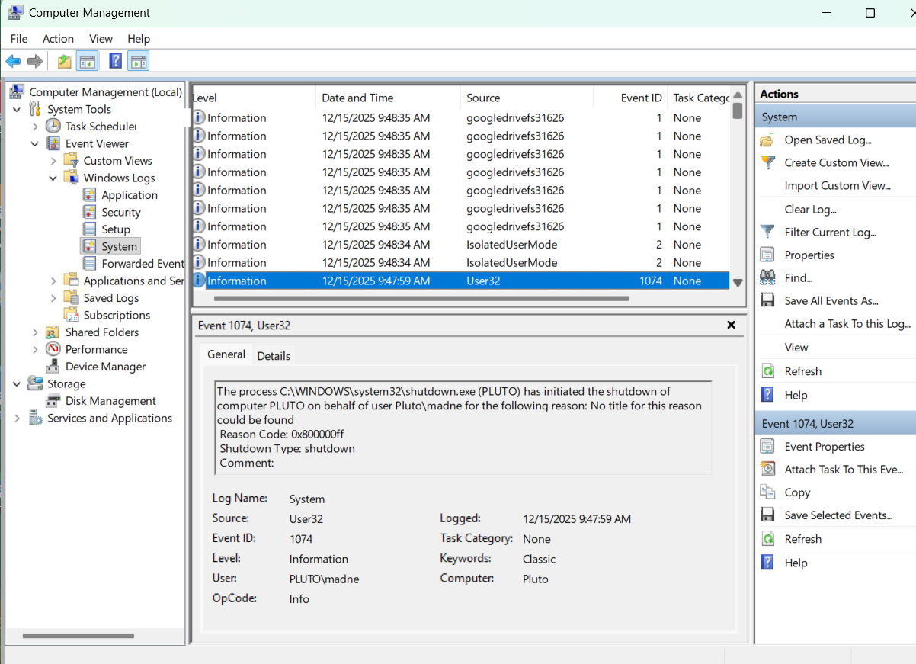The height and width of the screenshot is (664, 916).
Task: Collapse the Storage tree node
Action: [x=18, y=383]
